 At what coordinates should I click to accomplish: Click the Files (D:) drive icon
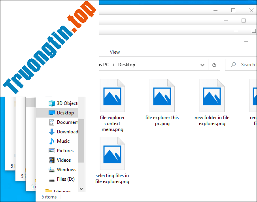tap(52, 180)
